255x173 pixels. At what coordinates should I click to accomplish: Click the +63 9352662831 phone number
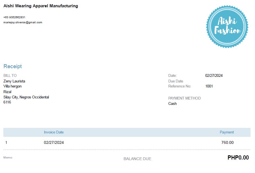pyautogui.click(x=14, y=17)
